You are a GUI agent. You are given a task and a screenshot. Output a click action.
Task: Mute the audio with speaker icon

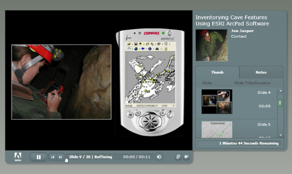click(x=159, y=157)
